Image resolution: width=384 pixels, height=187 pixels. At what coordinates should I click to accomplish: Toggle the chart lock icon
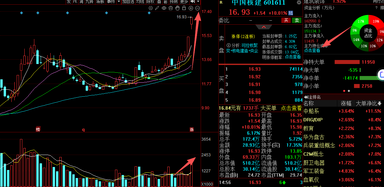[x=184, y=8]
